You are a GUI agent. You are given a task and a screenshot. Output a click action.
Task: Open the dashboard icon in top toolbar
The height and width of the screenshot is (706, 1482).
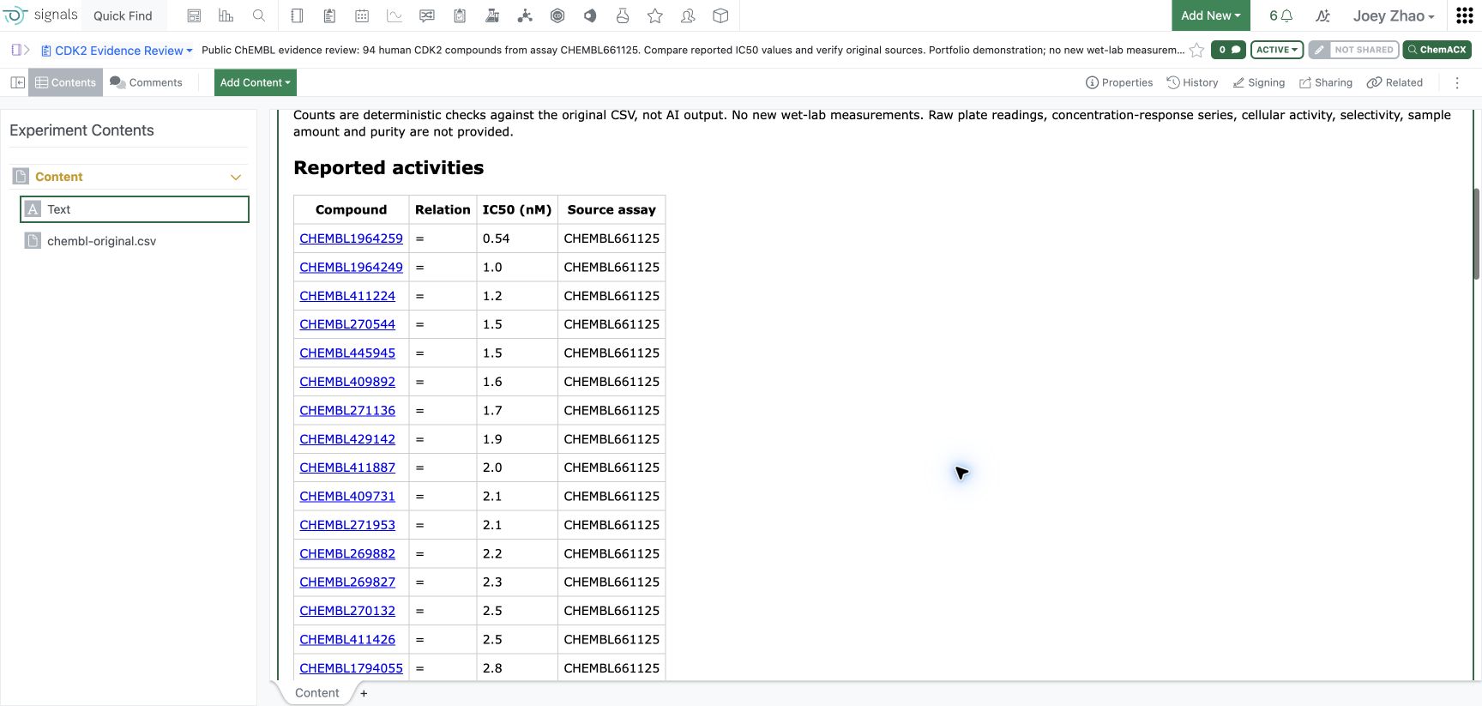pos(194,15)
